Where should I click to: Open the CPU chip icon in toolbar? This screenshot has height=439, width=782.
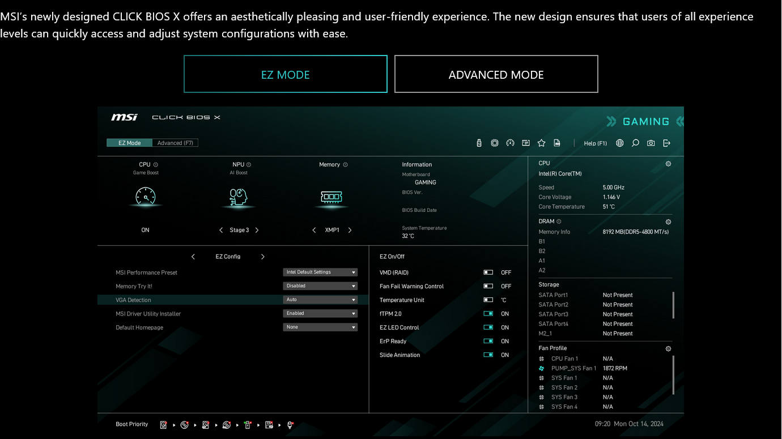pos(495,143)
